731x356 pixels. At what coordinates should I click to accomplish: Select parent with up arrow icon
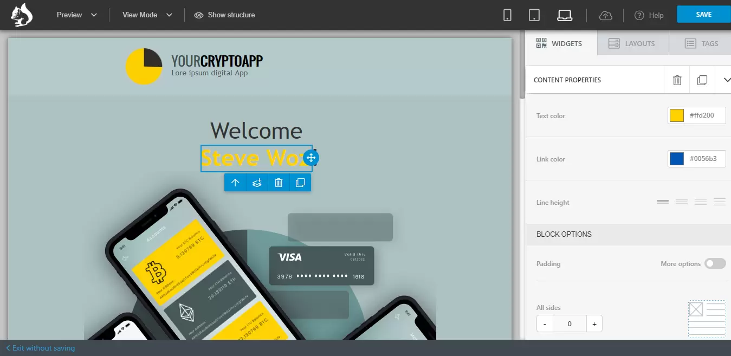click(x=235, y=183)
